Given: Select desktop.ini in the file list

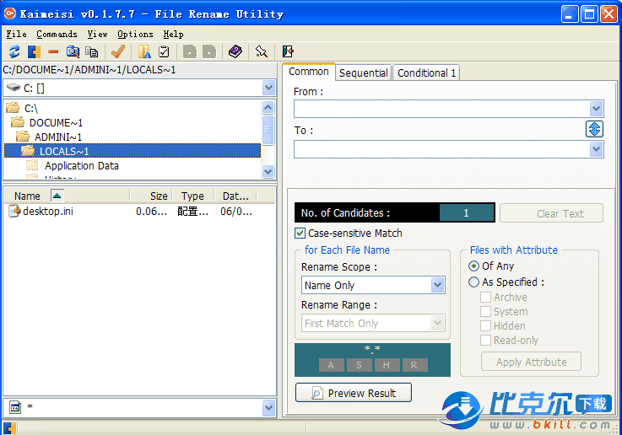Looking at the screenshot, I should (47, 212).
